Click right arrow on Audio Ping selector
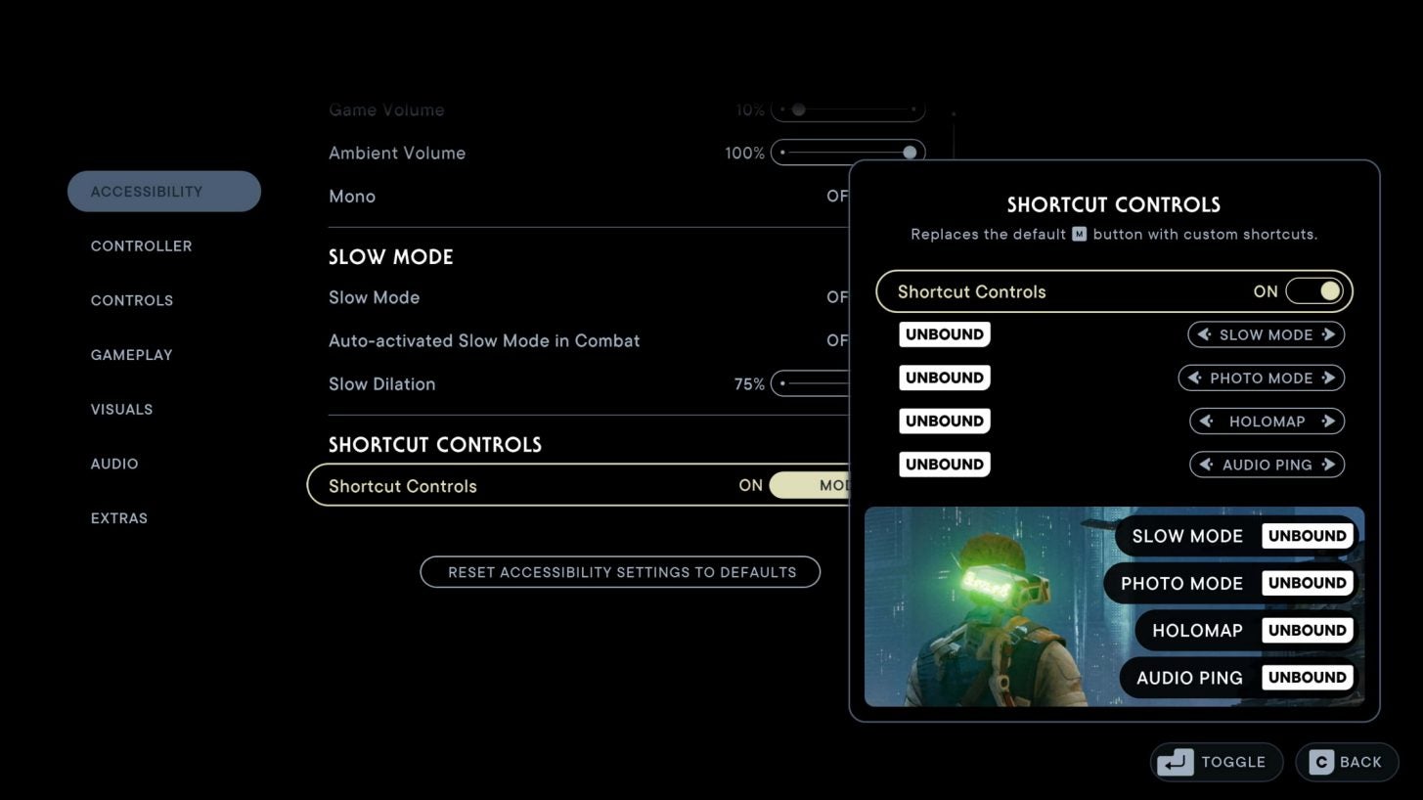This screenshot has width=1423, height=800. (x=1328, y=465)
